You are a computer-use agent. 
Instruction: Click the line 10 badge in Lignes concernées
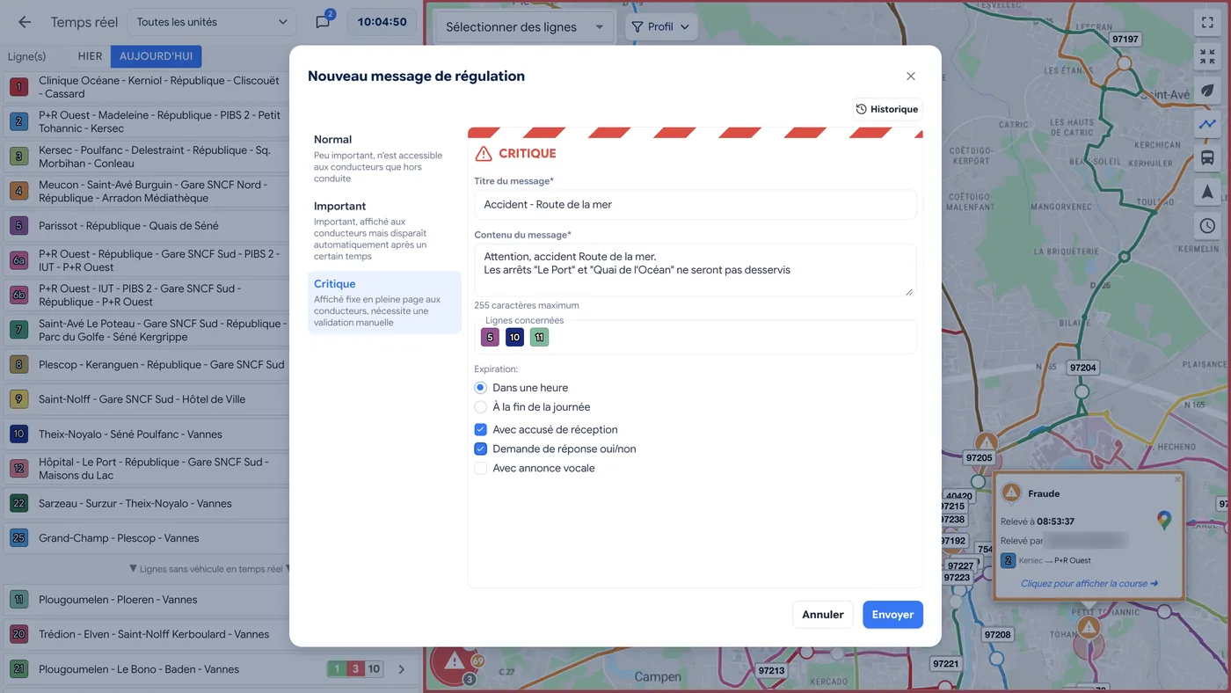pos(514,337)
